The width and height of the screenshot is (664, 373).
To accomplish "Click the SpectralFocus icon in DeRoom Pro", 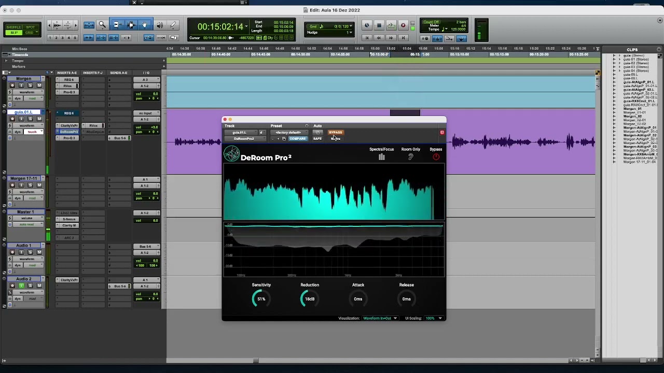I will click(382, 157).
